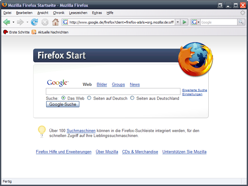Click into the Google search text field
This screenshot has width=248, height=186.
[113, 91]
